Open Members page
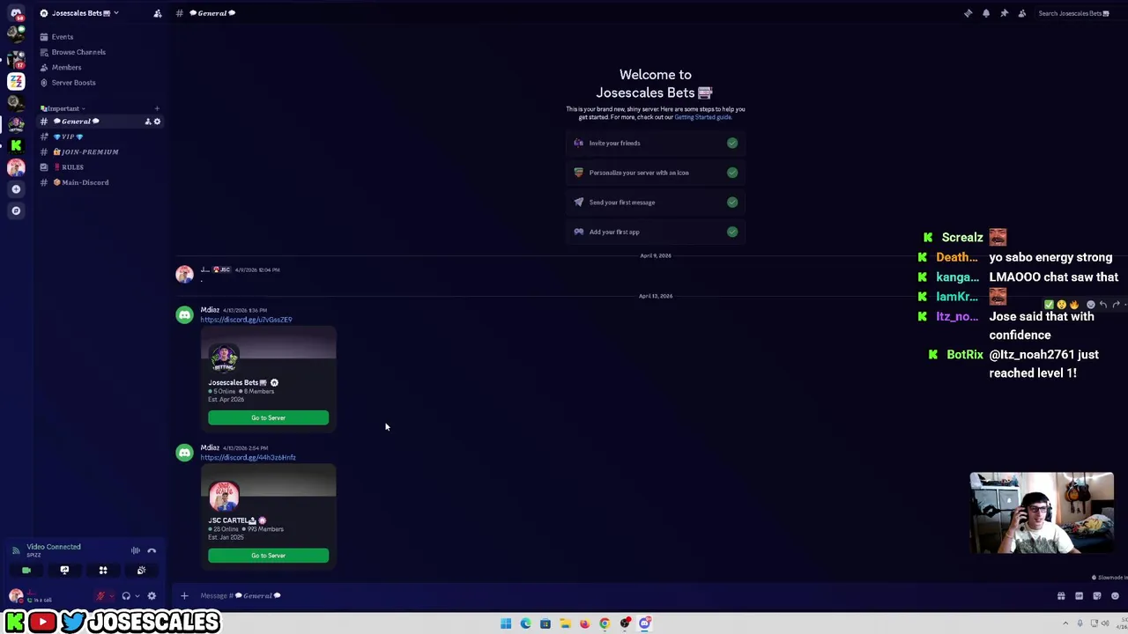 pyautogui.click(x=66, y=67)
